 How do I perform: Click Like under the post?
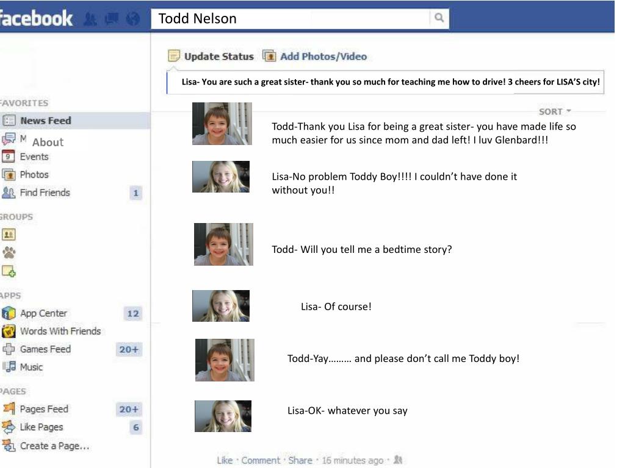point(225,461)
